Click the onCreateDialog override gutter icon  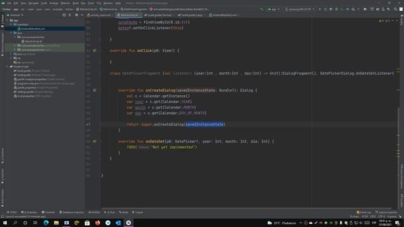pos(95,90)
